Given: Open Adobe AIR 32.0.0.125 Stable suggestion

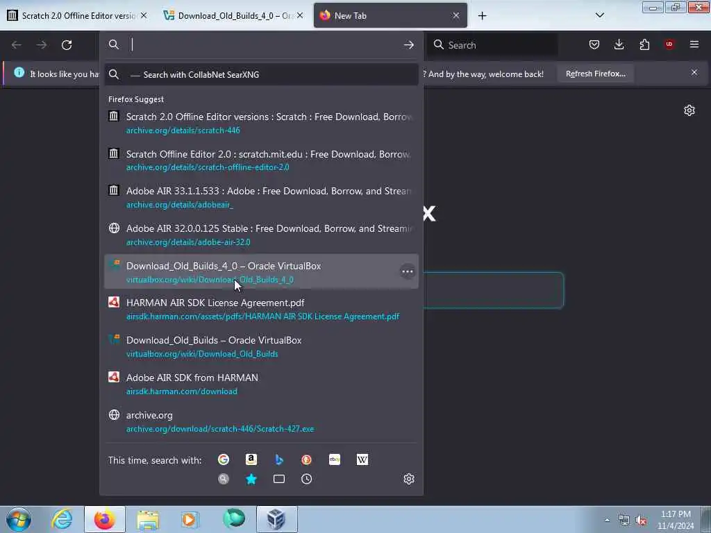Looking at the screenshot, I should pos(261,235).
